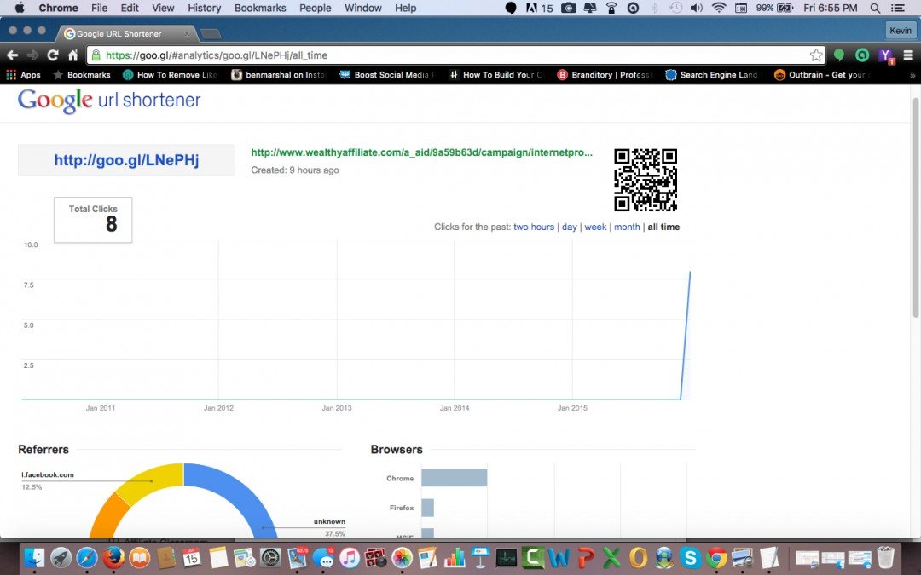Open the home page via house icon
Screen dimensions: 921x575
pos(72,55)
